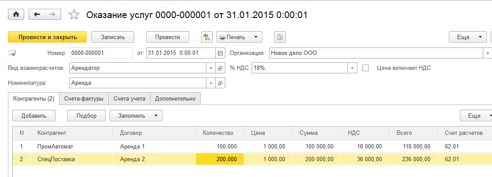Show Дт/Кт accounting entries icon

tap(206, 37)
